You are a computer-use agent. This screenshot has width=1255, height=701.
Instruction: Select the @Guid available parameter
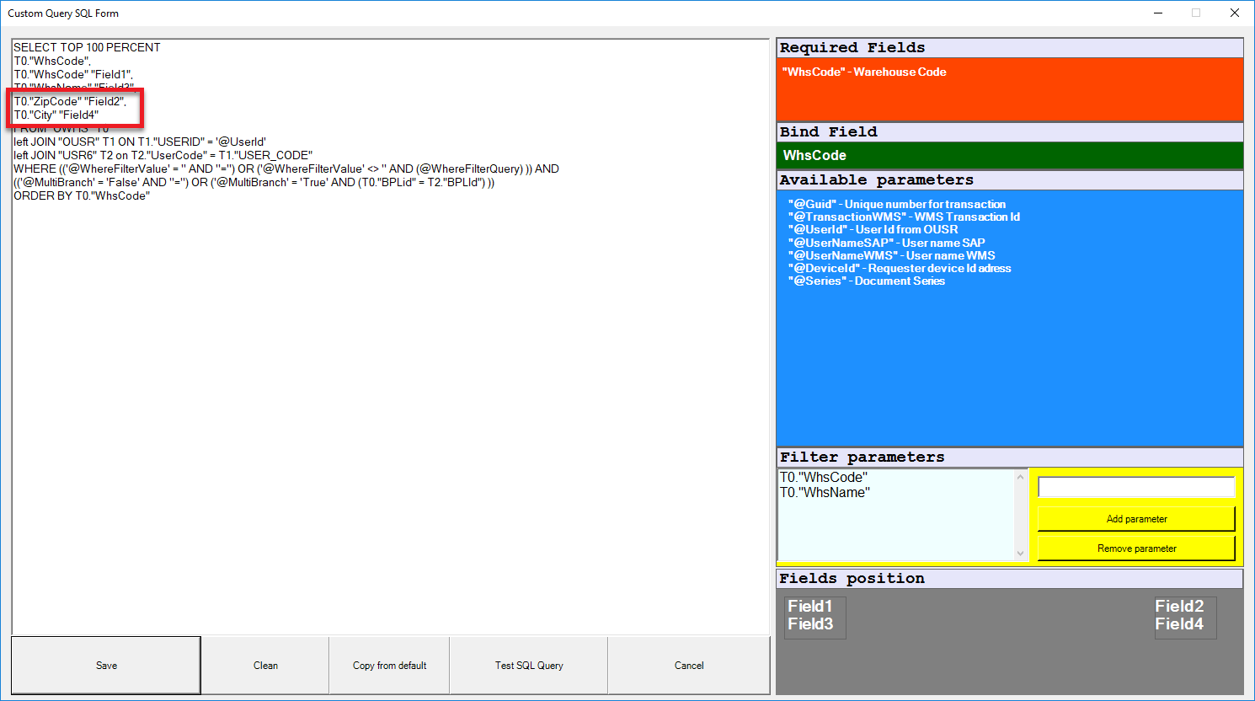click(x=896, y=205)
